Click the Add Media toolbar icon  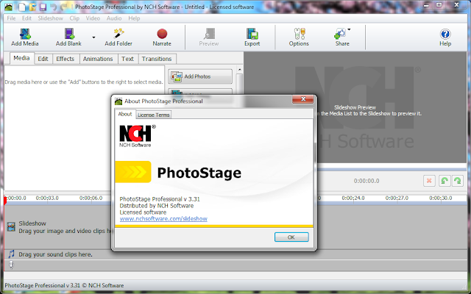tap(25, 34)
